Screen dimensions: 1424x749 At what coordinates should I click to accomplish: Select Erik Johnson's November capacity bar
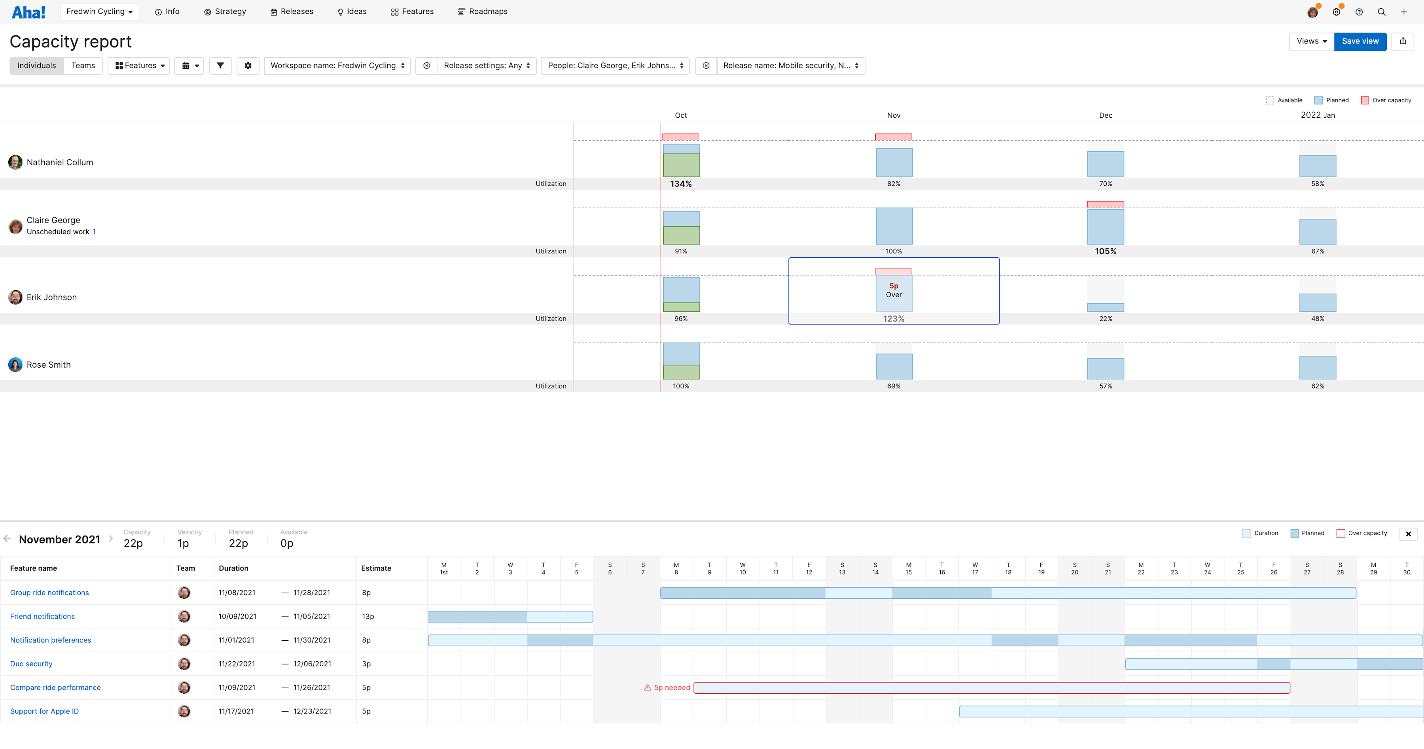coord(893,290)
